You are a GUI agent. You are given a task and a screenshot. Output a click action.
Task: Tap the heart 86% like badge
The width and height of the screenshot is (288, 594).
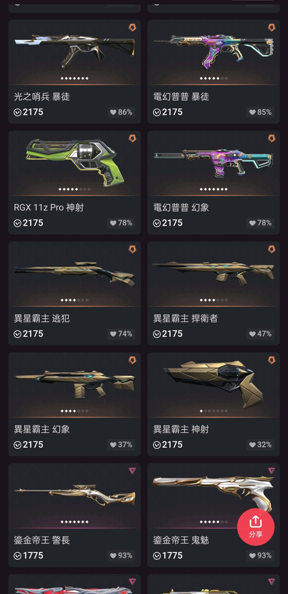(x=121, y=112)
